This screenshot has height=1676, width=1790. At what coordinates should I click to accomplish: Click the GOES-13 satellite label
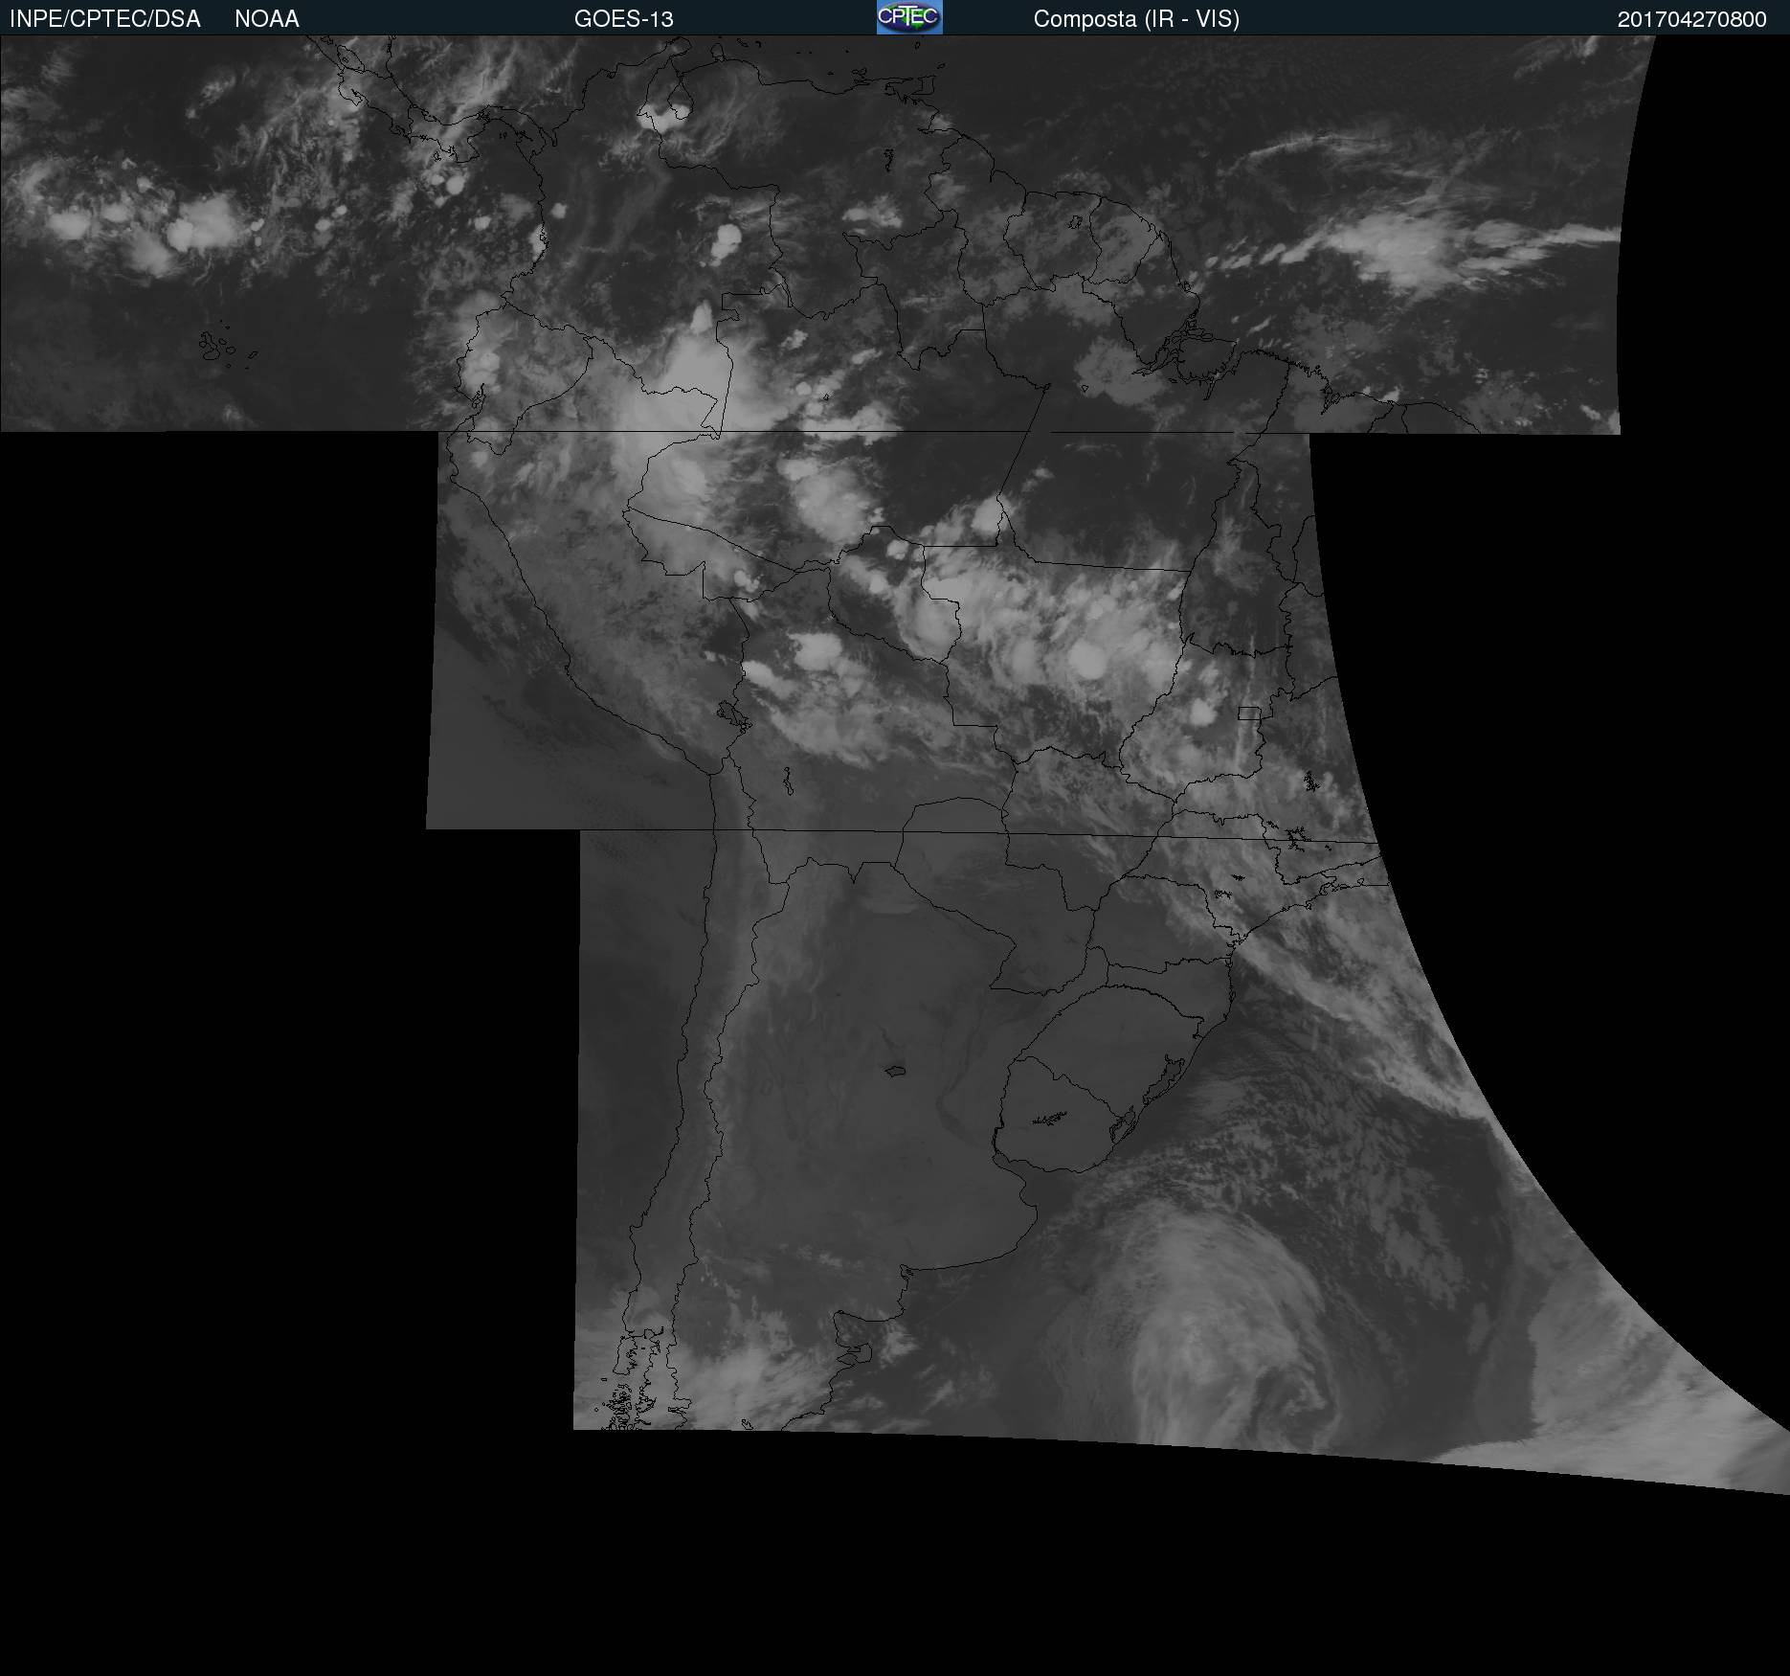(624, 19)
